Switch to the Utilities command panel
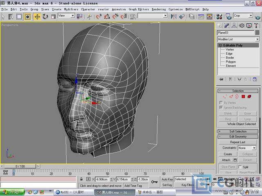Viewport: 262px width, 196px height. coord(256,25)
